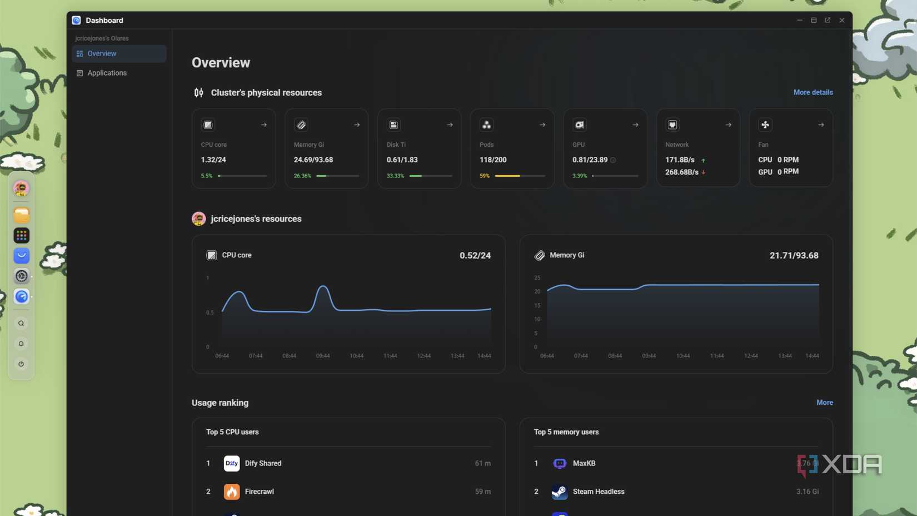Viewport: 917px width, 516px height.
Task: Click the More details link
Action: click(813, 92)
